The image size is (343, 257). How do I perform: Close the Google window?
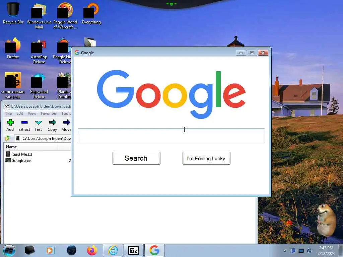click(x=263, y=53)
